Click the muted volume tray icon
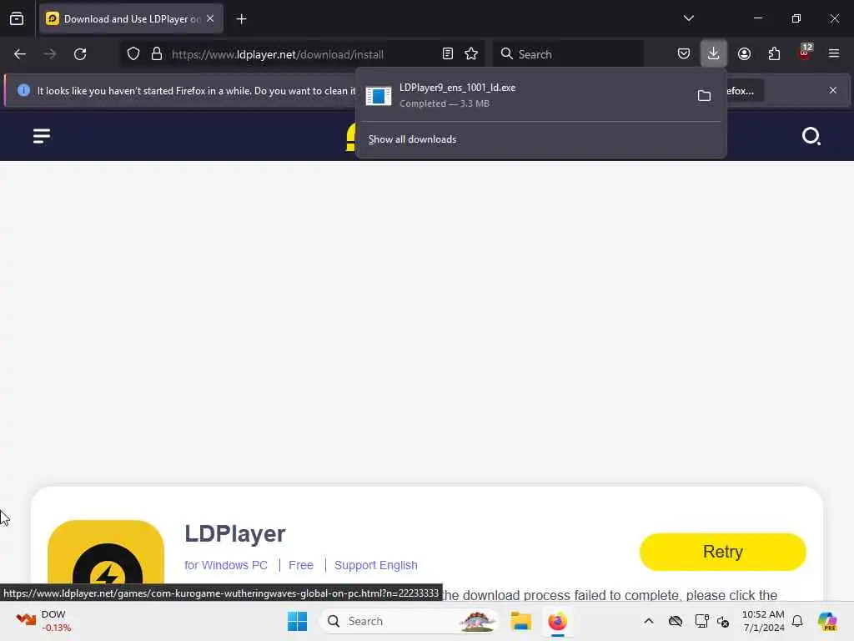 723,621
